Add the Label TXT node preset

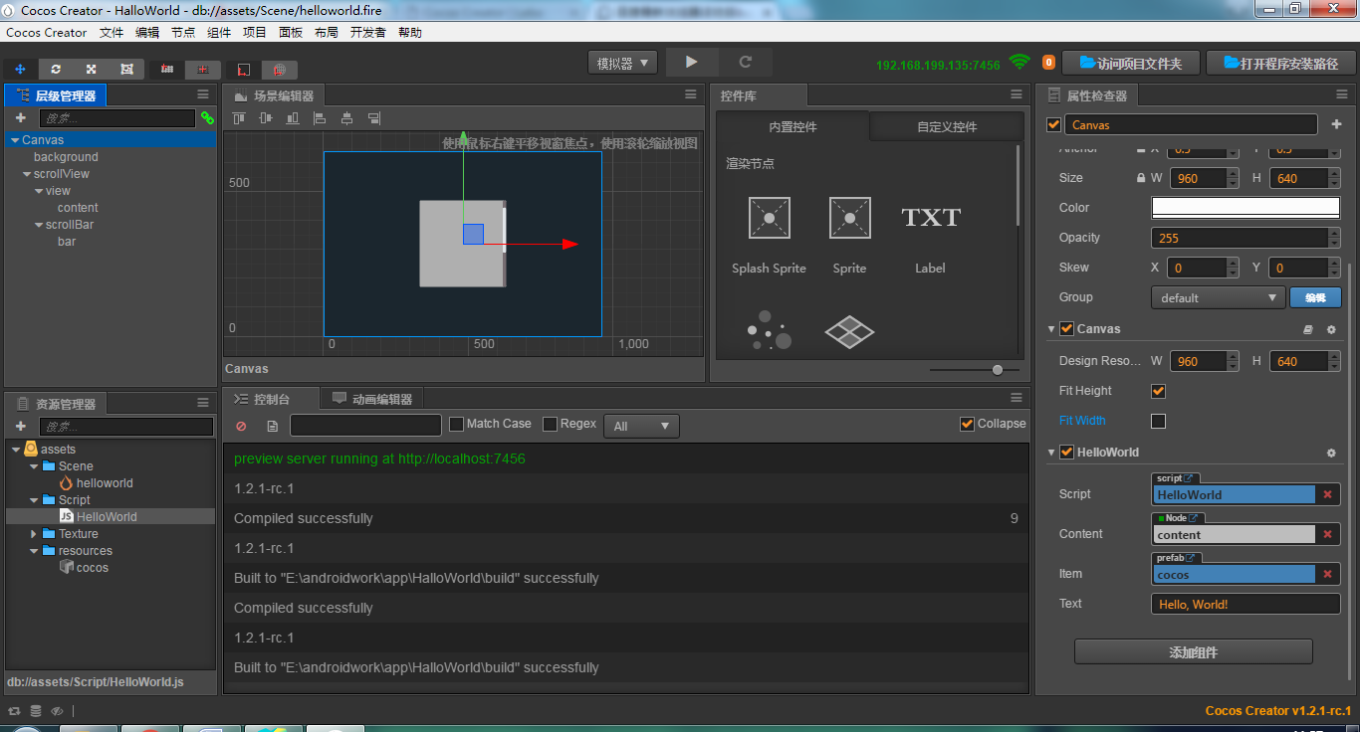(x=930, y=235)
